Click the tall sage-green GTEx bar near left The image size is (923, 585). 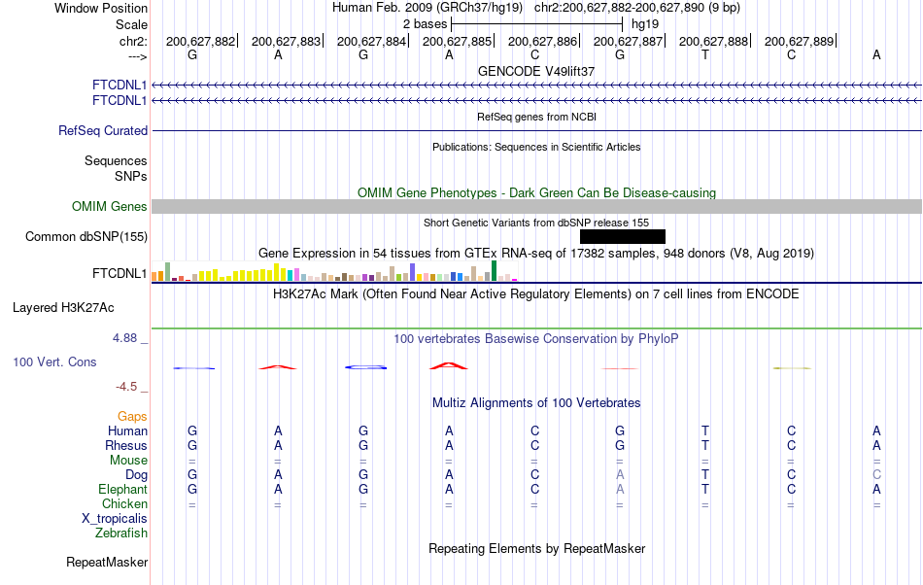point(168,272)
